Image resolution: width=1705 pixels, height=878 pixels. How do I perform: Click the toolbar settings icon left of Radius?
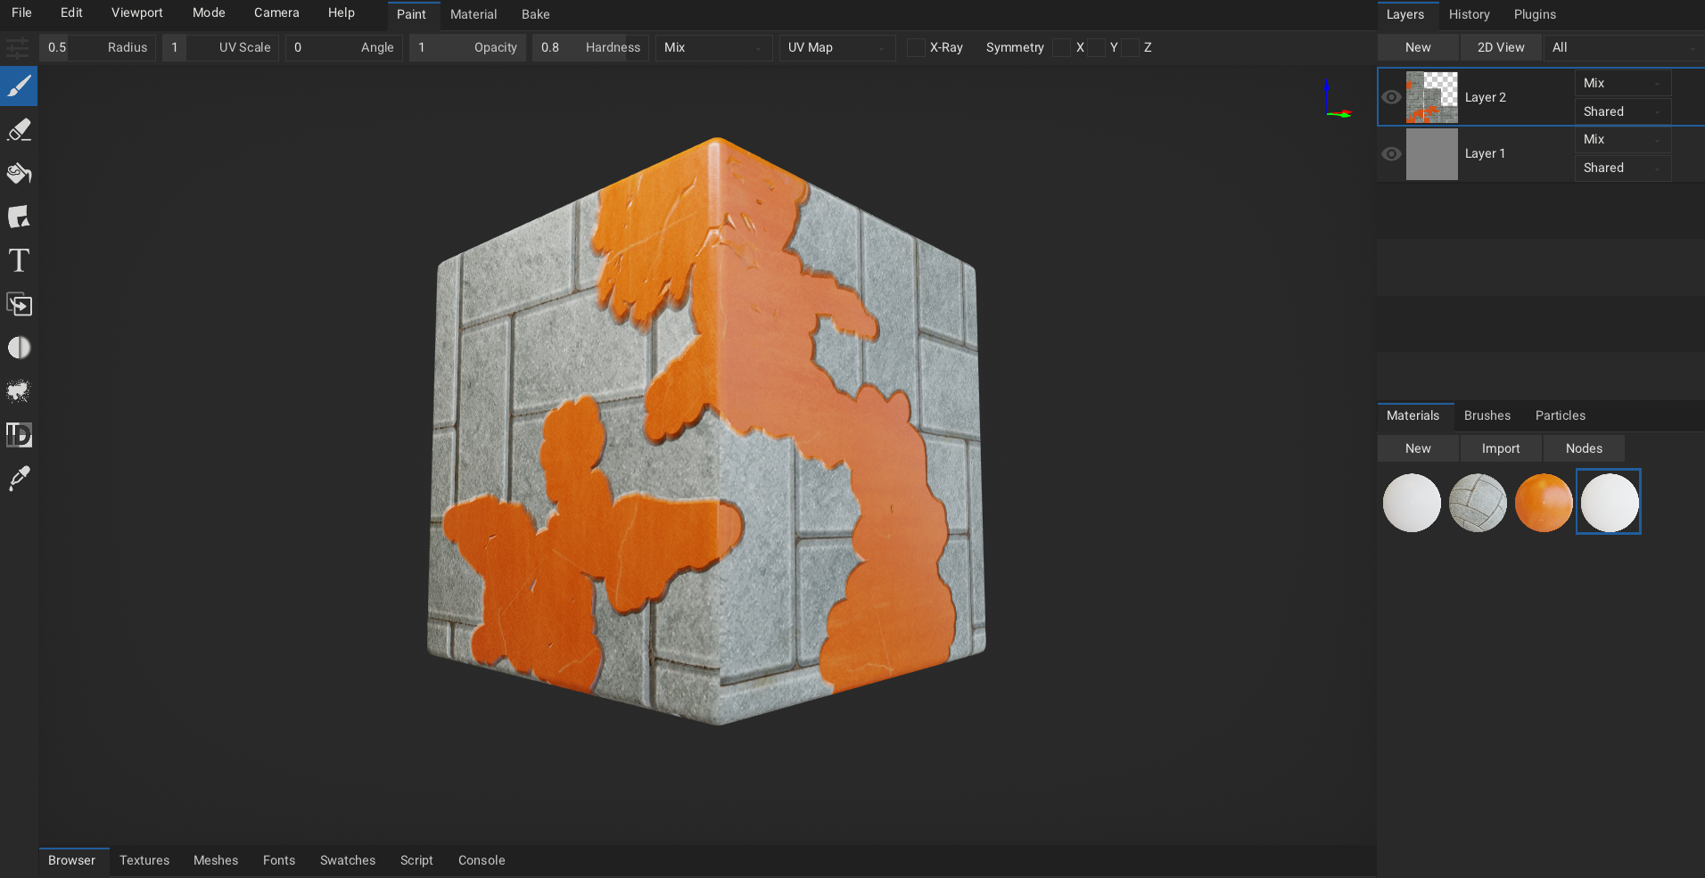click(x=18, y=47)
